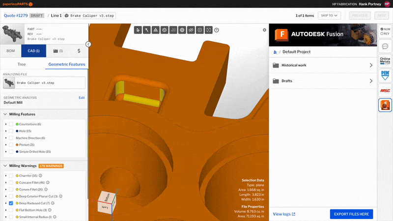Select the pointer selection tool in viewer toolbar

click(x=138, y=30)
